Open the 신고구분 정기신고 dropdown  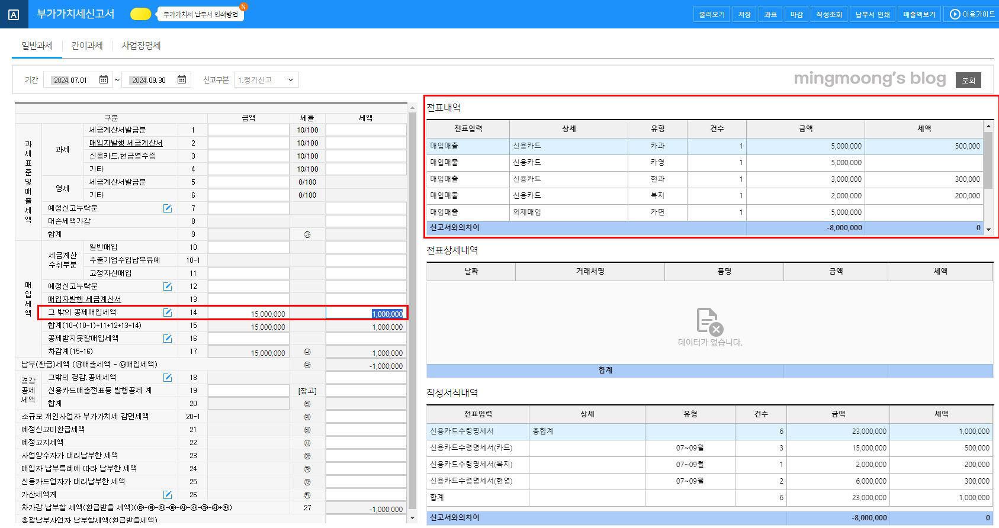tap(266, 80)
